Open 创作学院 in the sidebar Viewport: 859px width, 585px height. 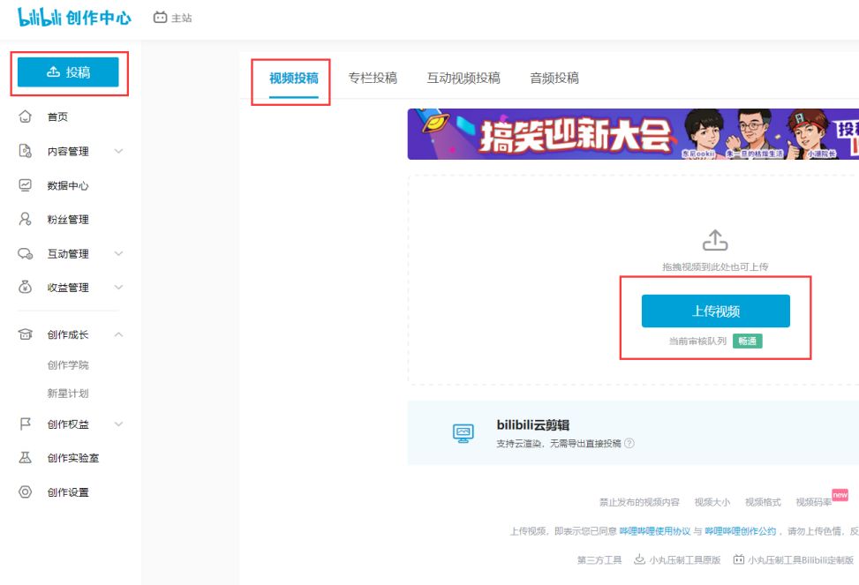tap(68, 364)
